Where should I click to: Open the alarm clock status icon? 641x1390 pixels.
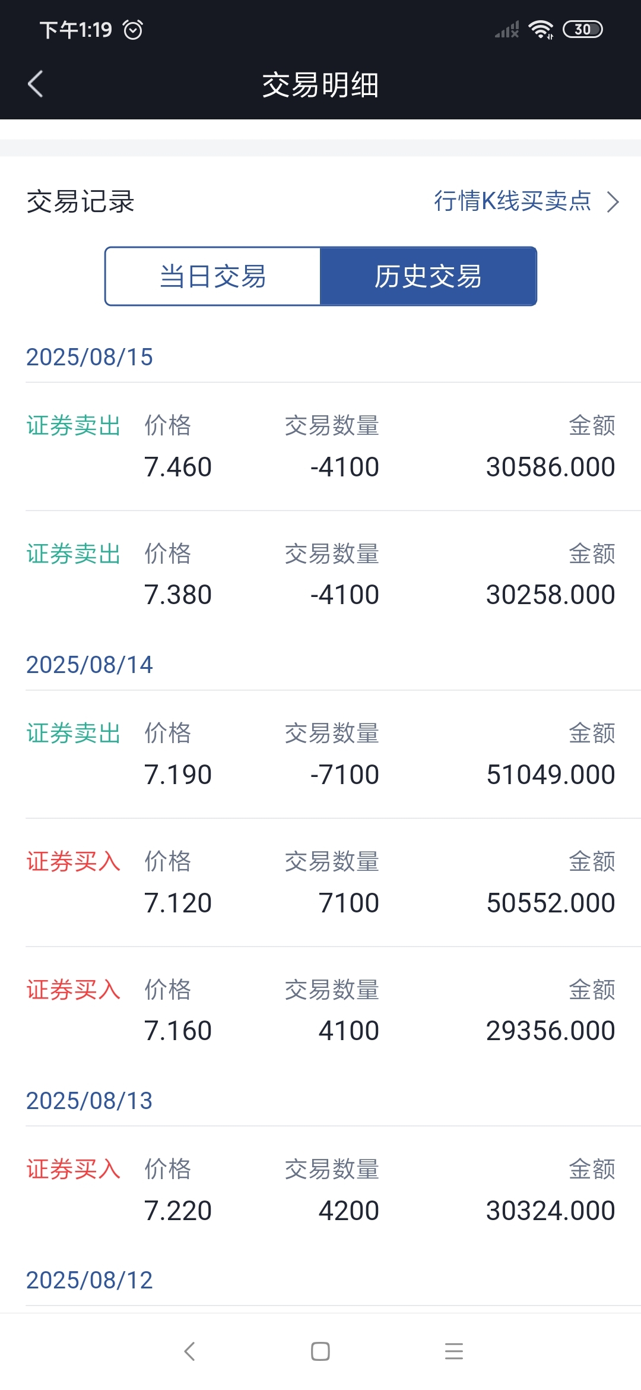click(x=133, y=30)
